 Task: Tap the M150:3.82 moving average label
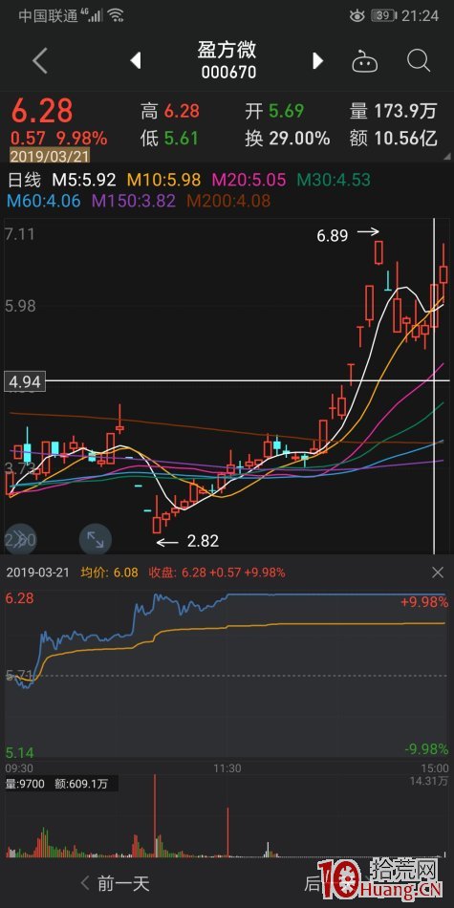pyautogui.click(x=135, y=202)
